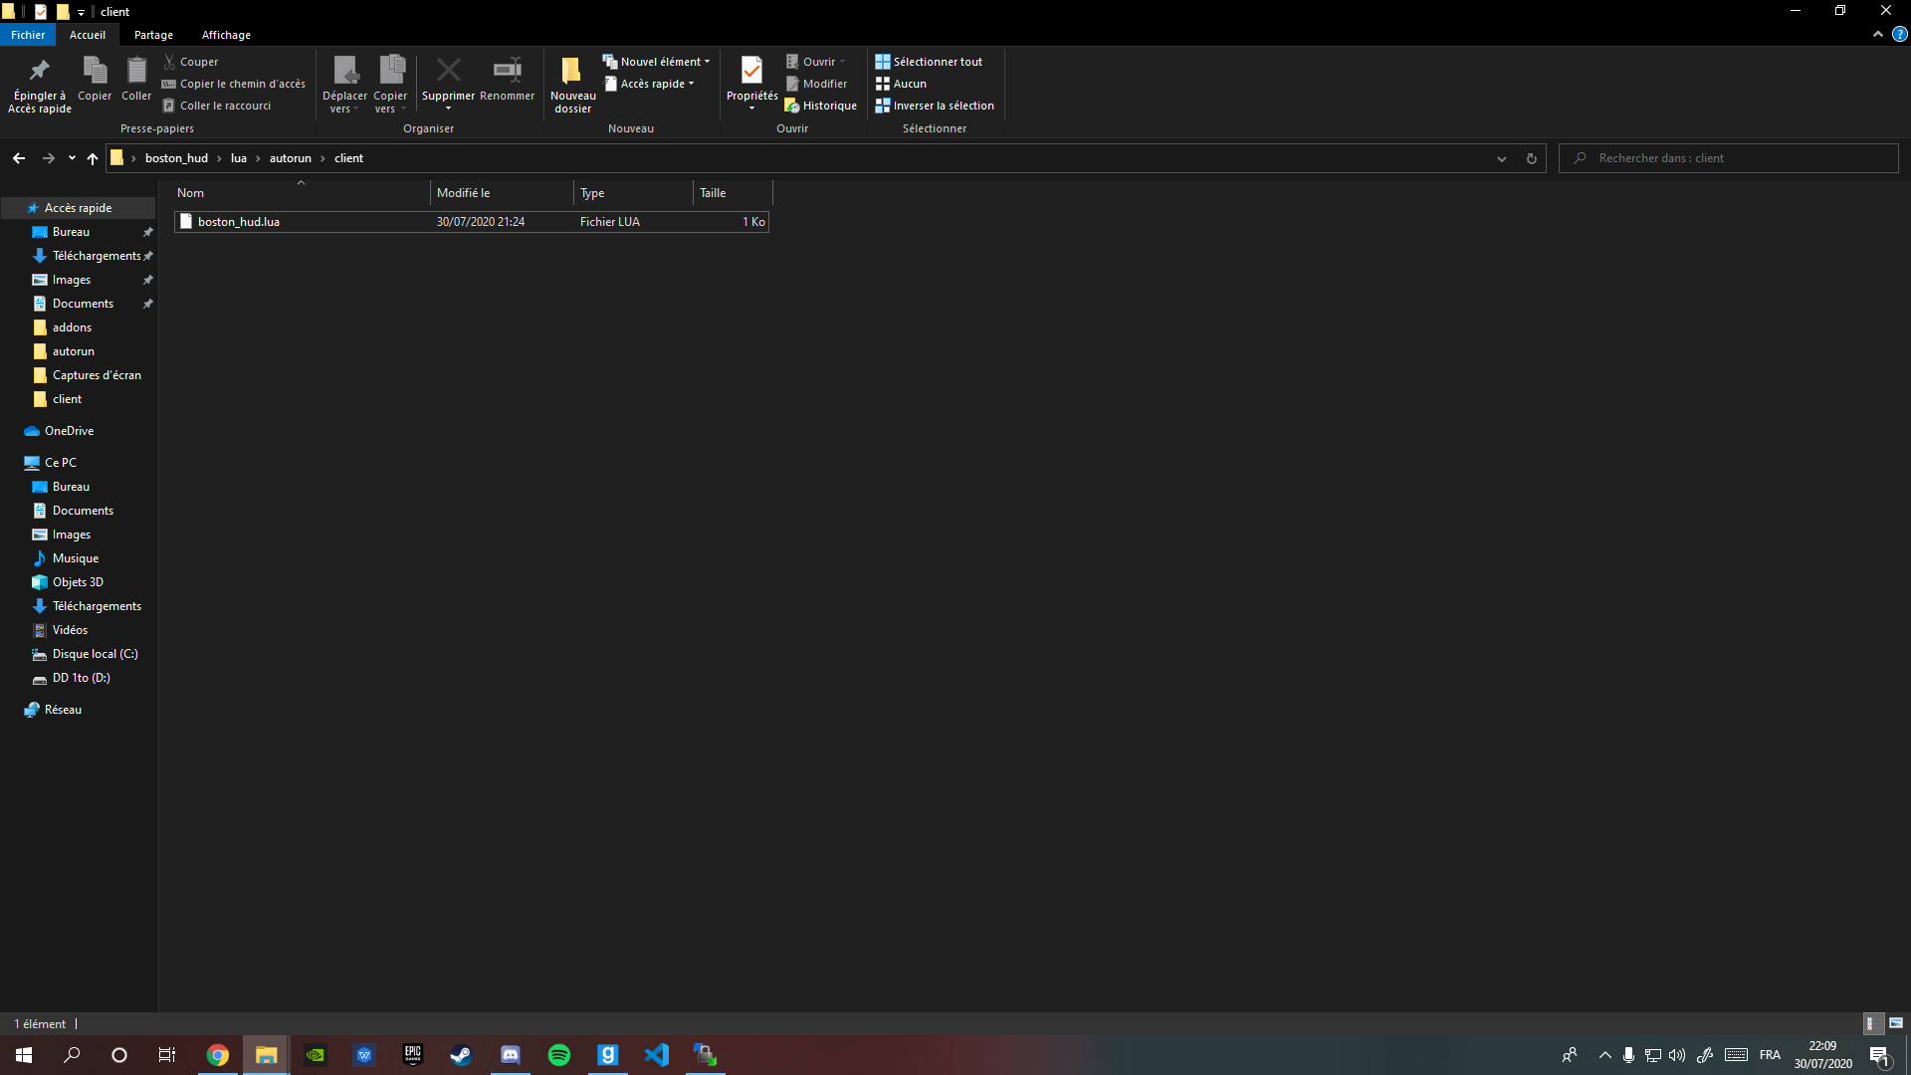The height and width of the screenshot is (1075, 1911).
Task: Choose Copier le chemin d'accès
Action: (234, 84)
